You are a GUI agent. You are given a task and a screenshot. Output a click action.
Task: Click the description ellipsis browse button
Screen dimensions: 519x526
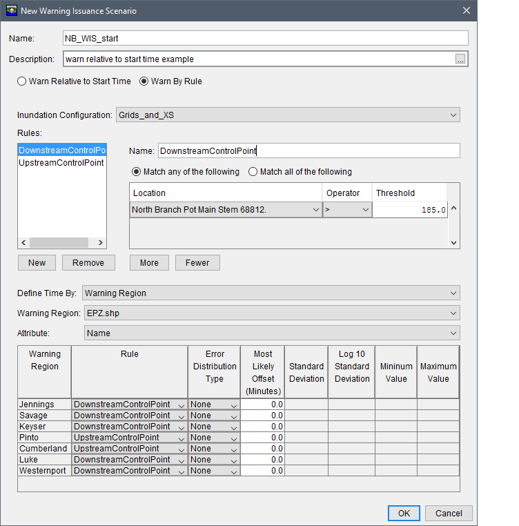(460, 59)
